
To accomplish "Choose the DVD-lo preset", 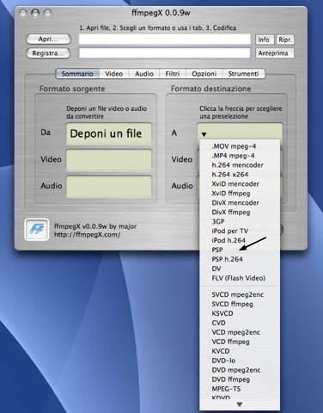I will (240, 361).
